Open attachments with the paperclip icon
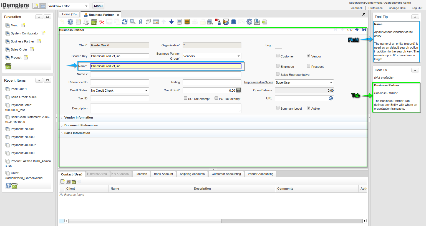426x226 pixels. (x=140, y=22)
